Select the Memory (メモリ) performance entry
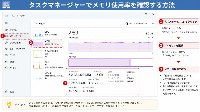Viewport: 200px width, 112px height. click(47, 43)
